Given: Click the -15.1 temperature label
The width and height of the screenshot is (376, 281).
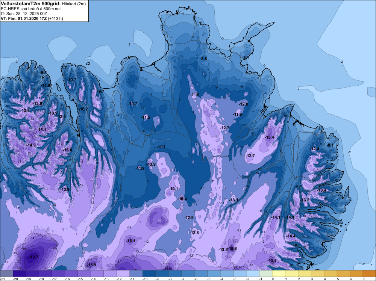Looking at the screenshot, I should click(41, 130).
